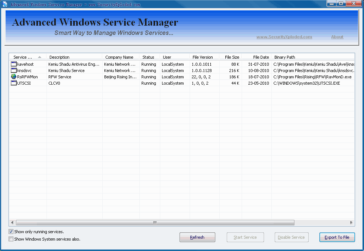The height and width of the screenshot is (251, 364).
Task: Click file size 216 K
Action: click(x=234, y=71)
